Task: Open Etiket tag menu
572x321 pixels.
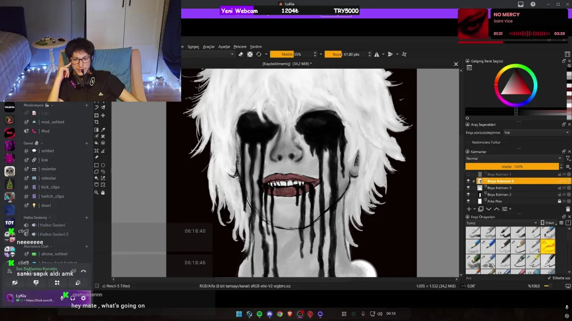Action: click(x=549, y=223)
